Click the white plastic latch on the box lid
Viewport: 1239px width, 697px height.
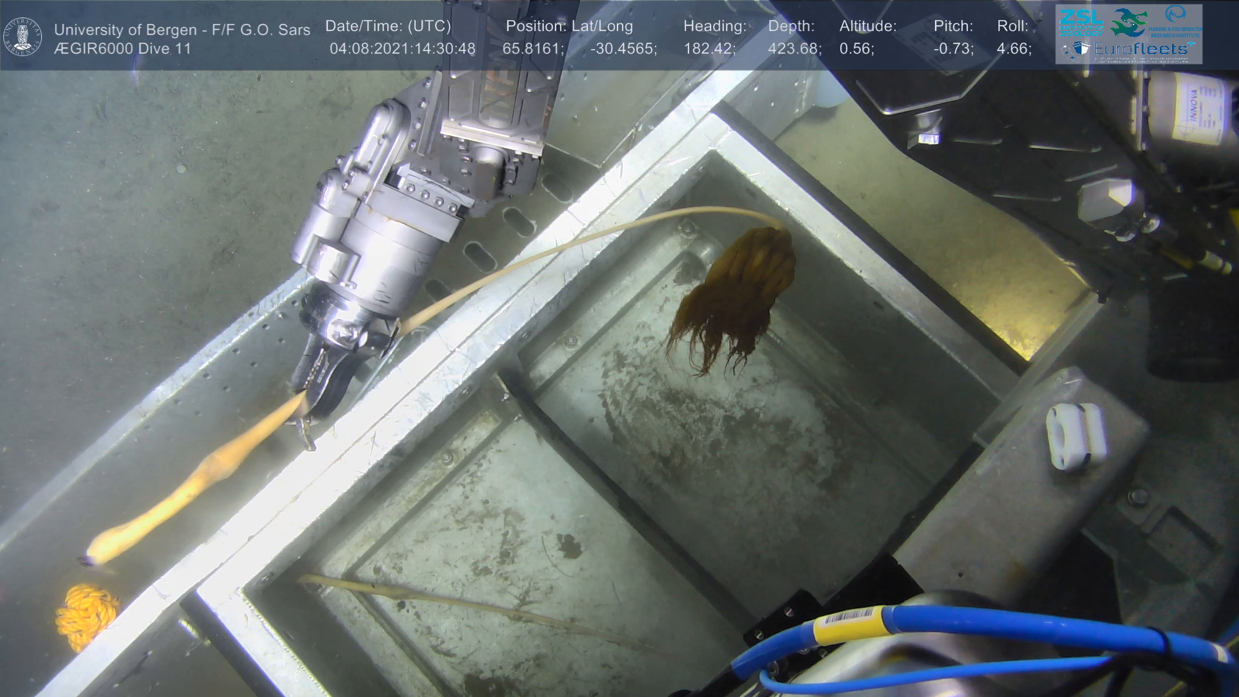tap(1075, 436)
